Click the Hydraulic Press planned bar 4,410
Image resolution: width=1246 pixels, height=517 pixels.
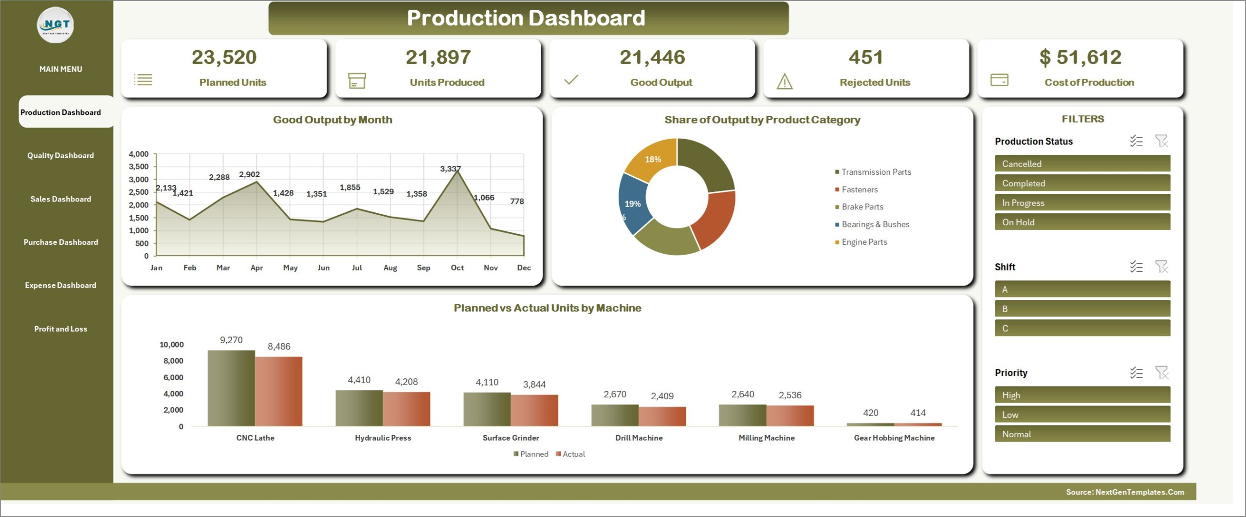(359, 408)
